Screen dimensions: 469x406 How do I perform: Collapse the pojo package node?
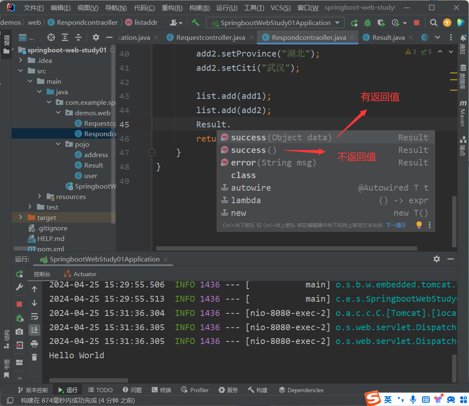(x=58, y=144)
